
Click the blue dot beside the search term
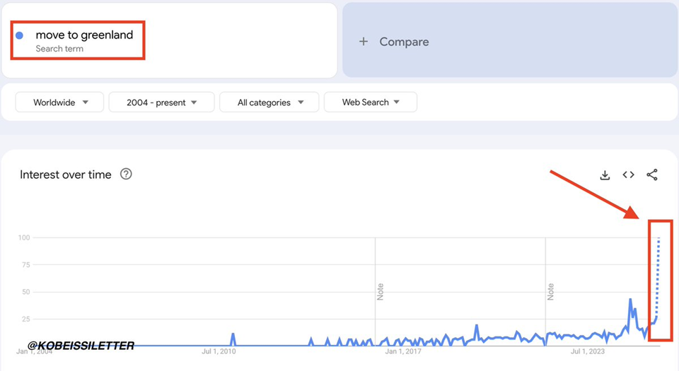(20, 35)
